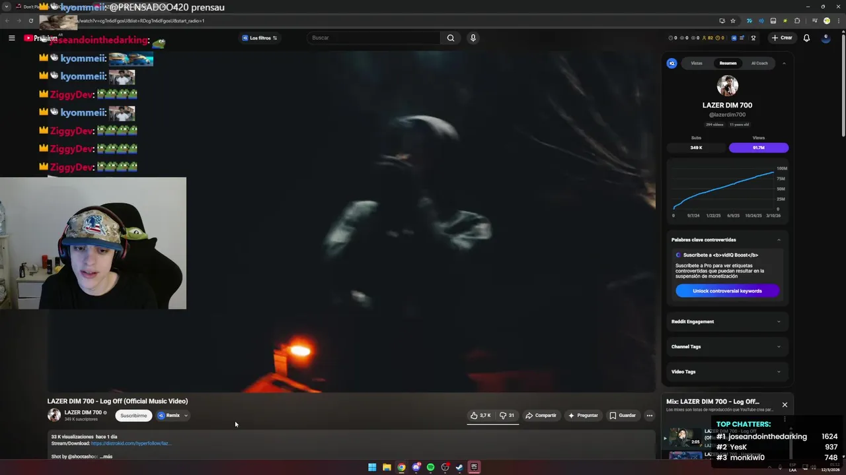Viewport: 846px width, 475px height.
Task: Expand Channel Tags section
Action: [727, 346]
